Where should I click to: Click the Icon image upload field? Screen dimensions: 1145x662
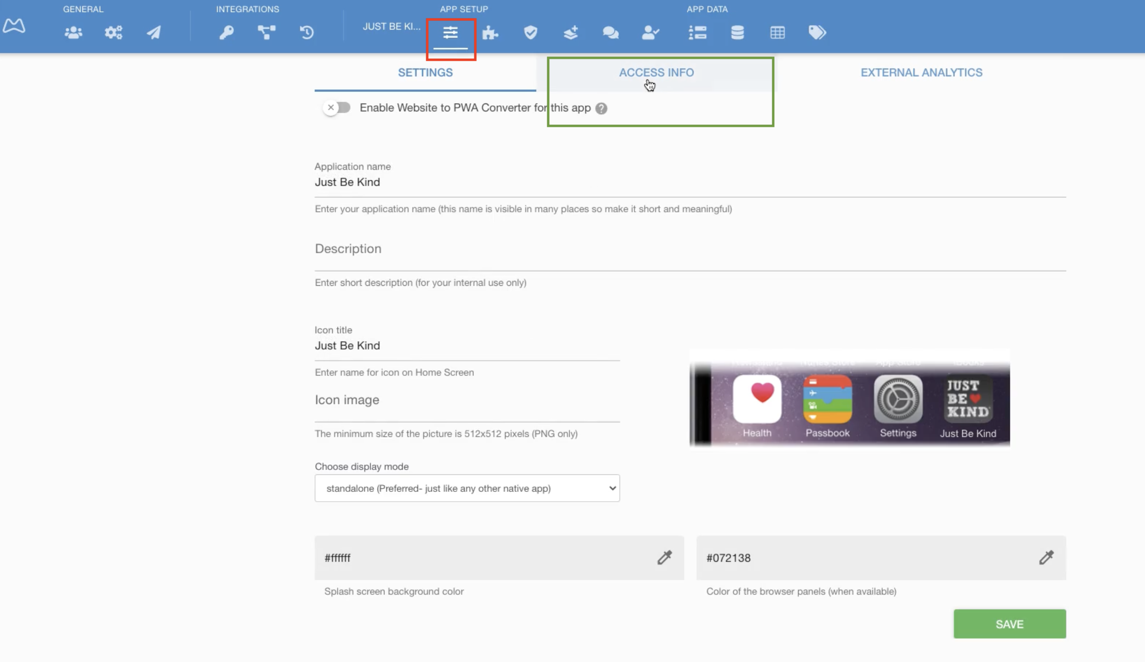point(467,400)
